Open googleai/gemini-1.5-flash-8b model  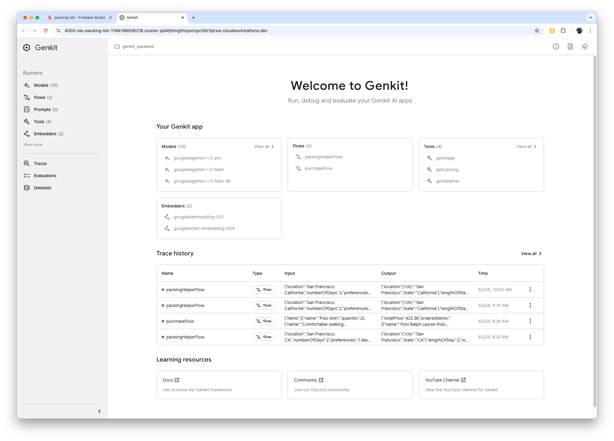(x=202, y=181)
